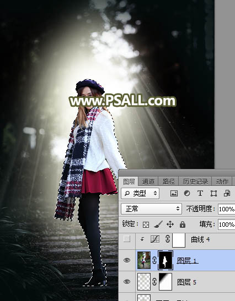Lock image pixels brush icon
Viewport: 235px width, 301px height.
tap(158, 224)
